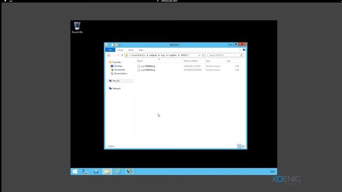Switch to large icons view using the status bar icon

[244, 146]
